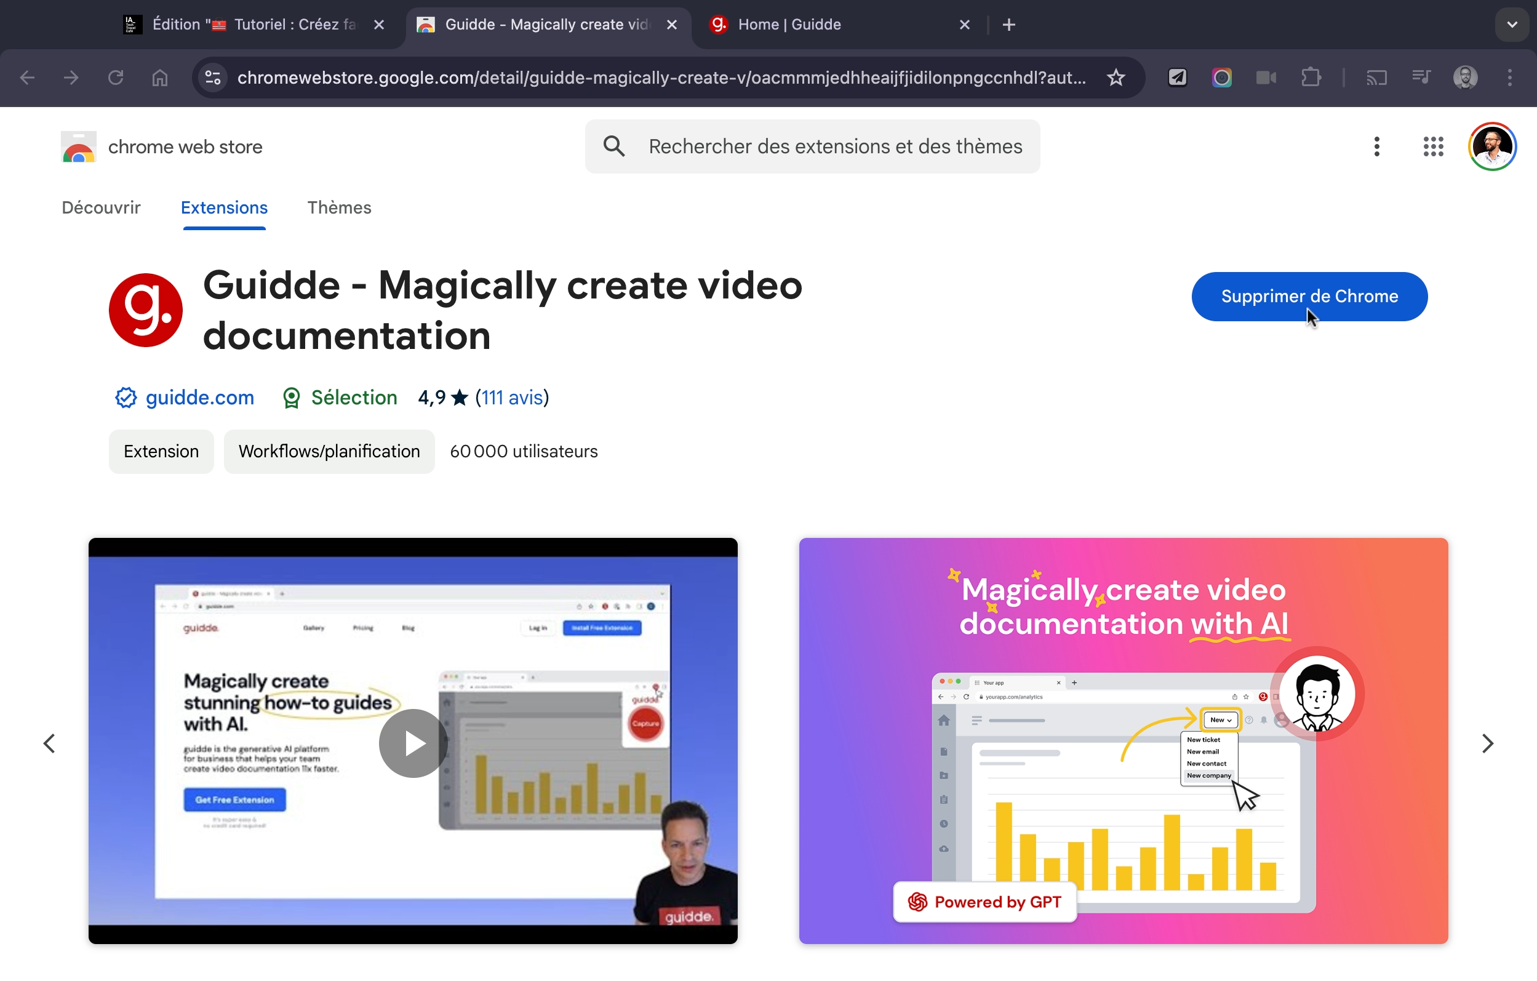Reload the current page
The width and height of the screenshot is (1537, 981).
tap(116, 78)
